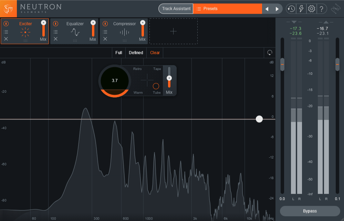The height and width of the screenshot is (221, 344).
Task: Select the Compressor waveform module icon
Action: coord(124,32)
